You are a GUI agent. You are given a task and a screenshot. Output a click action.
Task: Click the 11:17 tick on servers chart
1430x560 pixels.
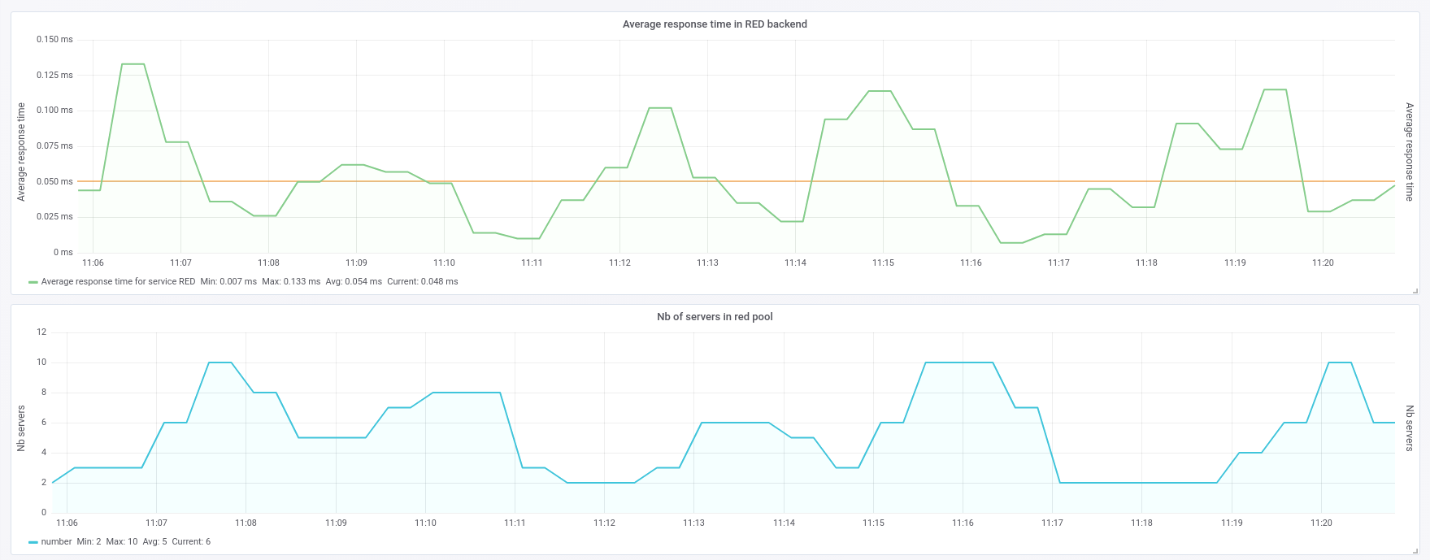(1052, 523)
